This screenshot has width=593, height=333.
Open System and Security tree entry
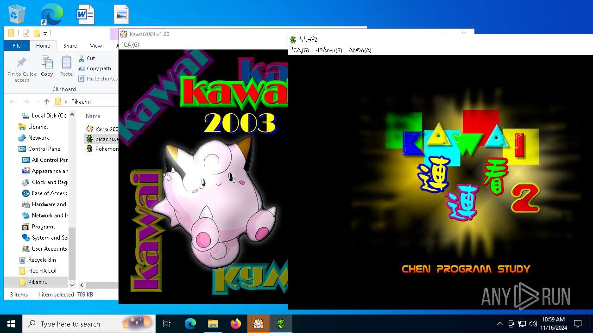(x=45, y=238)
